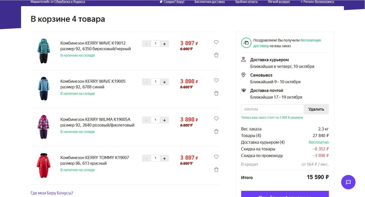Viewport: 365px width, 197px height.
Task: Click the promo code input field
Action: click(x=272, y=109)
